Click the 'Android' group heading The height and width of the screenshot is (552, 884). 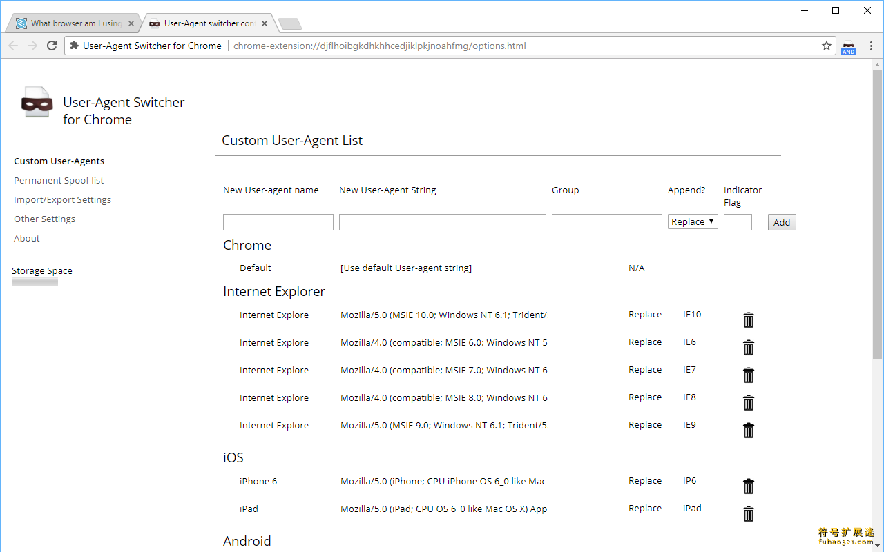(x=247, y=541)
